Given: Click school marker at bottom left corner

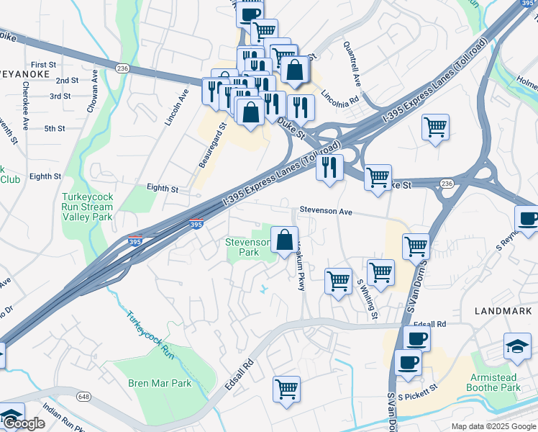Looking at the screenshot, I should 12,414.
